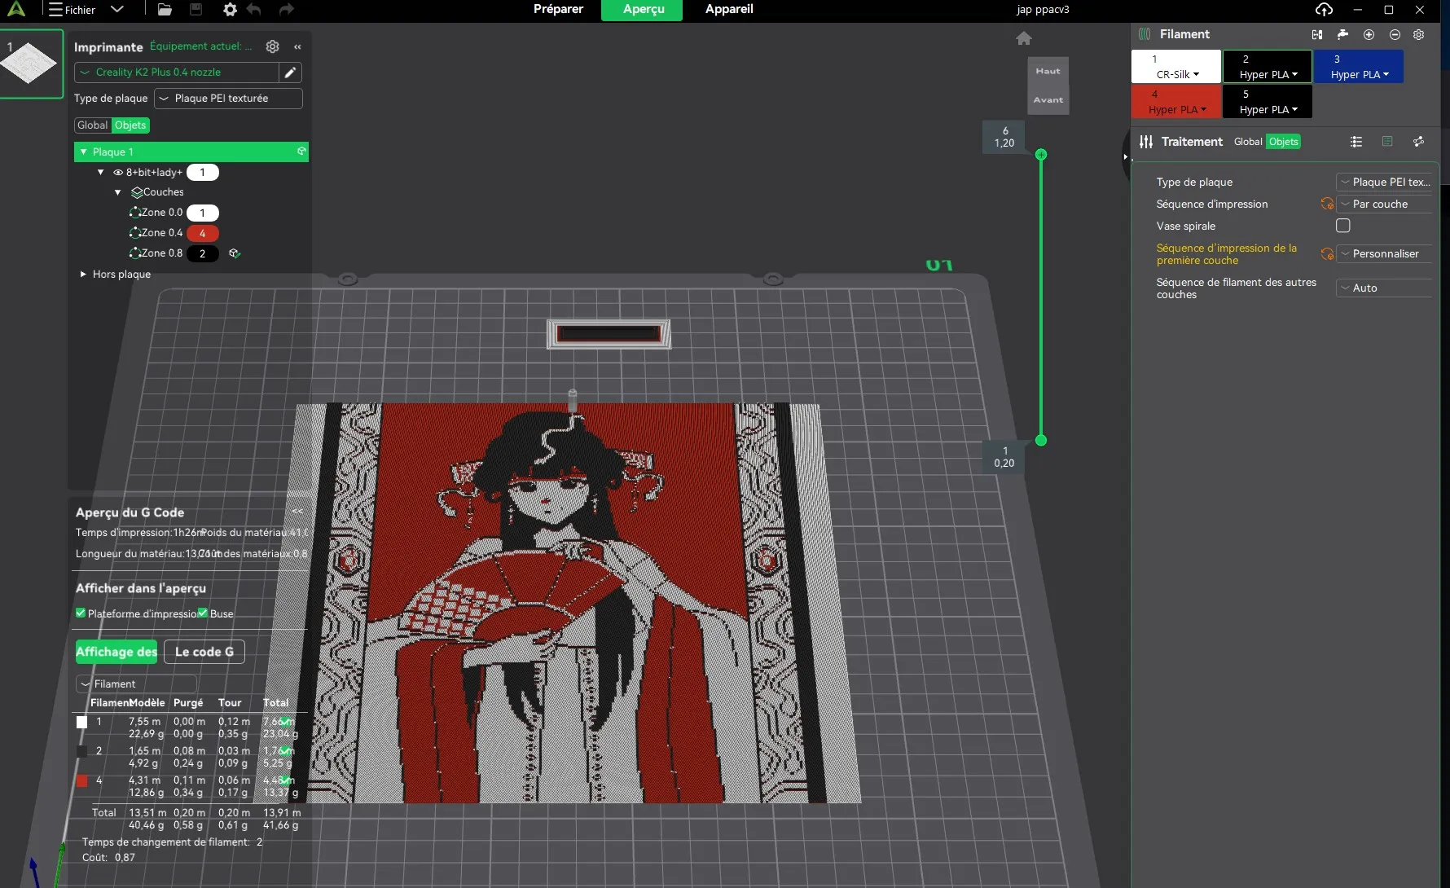Remove a filament with minus icon

1395,34
